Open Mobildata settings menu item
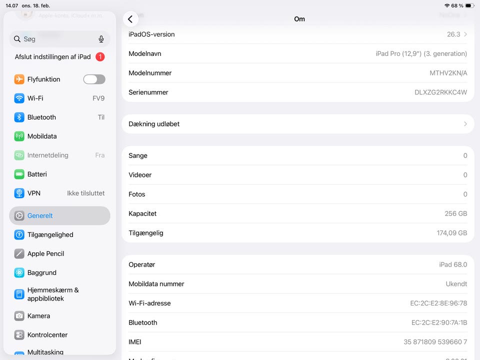 coord(59,136)
